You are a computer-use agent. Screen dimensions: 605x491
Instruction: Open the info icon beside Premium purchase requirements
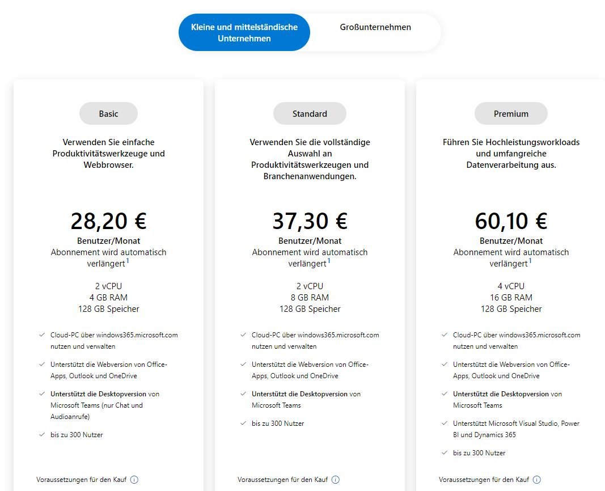point(536,479)
